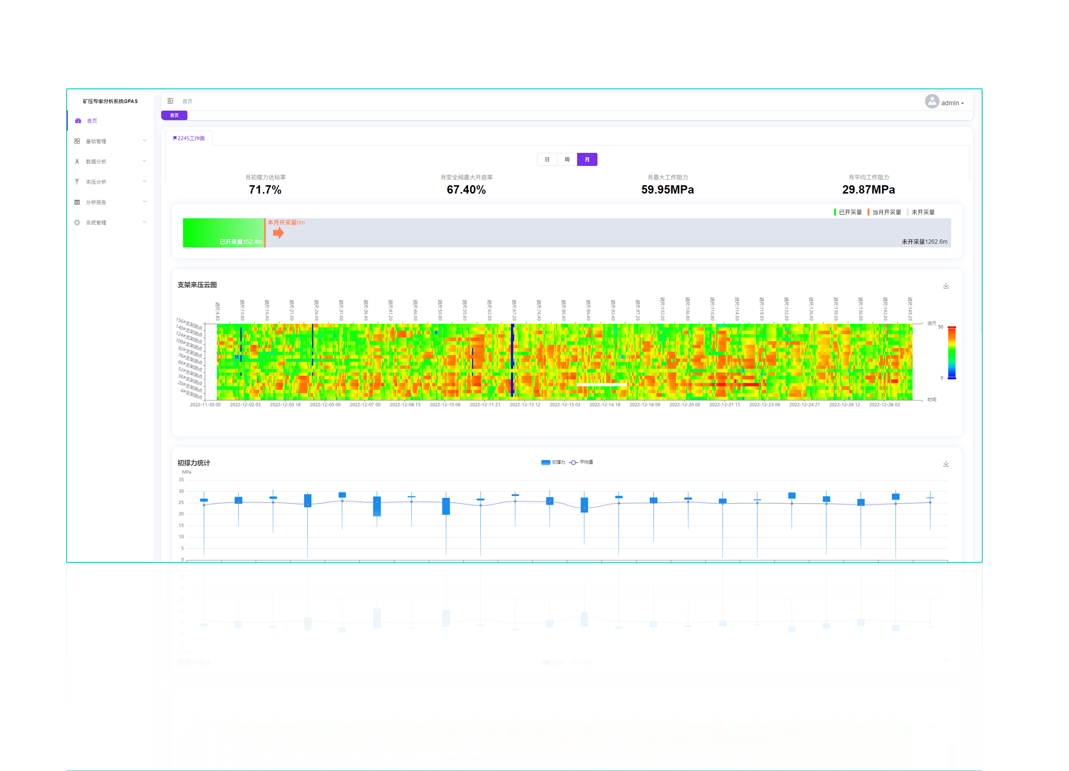1069x771 pixels.
Task: Click the purple 首页 page tag
Action: 174,115
